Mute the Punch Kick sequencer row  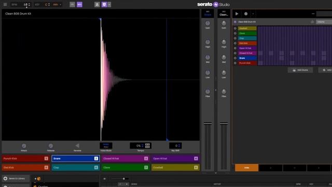coord(235,63)
